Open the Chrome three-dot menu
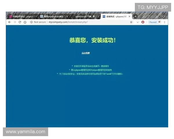 (165, 22)
